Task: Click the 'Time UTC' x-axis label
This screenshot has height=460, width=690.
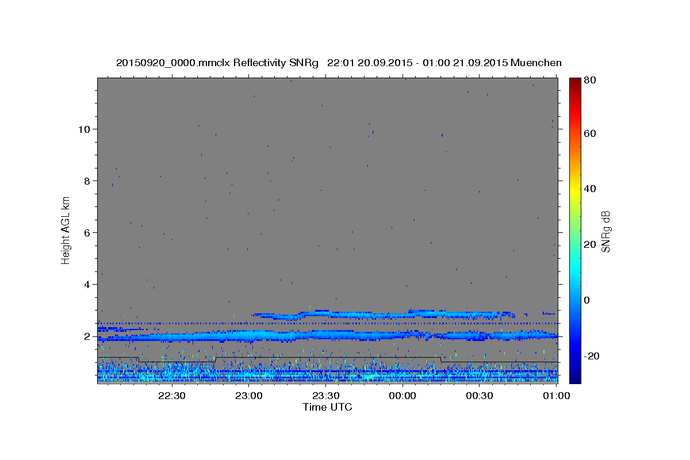Action: pos(327,407)
